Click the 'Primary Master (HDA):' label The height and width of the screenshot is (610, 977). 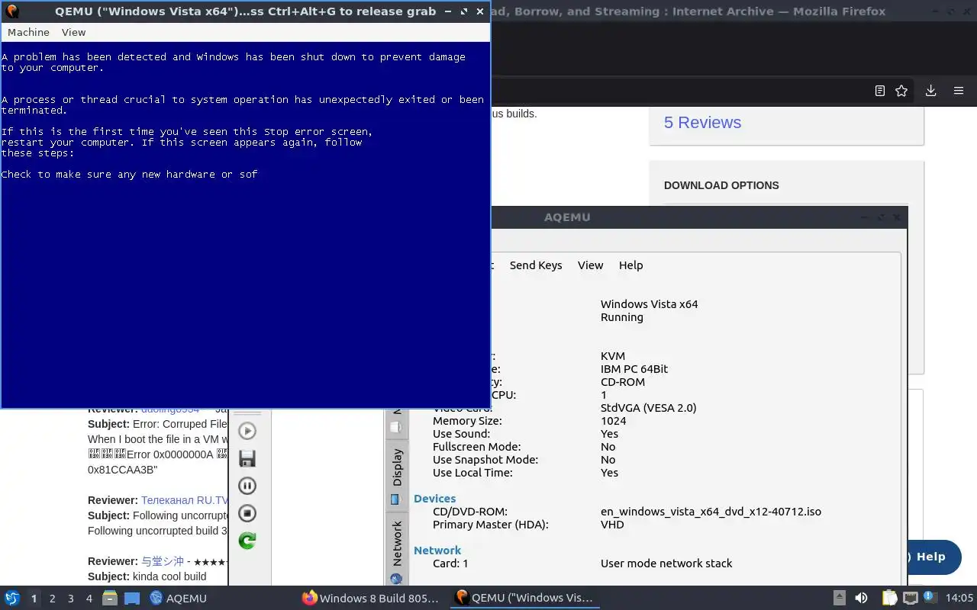pyautogui.click(x=490, y=525)
